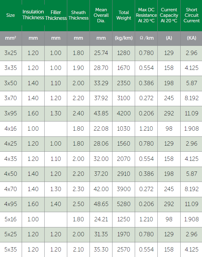Select the 24.21 diameter cell
Screen dimensions: 202x257
coord(101,219)
